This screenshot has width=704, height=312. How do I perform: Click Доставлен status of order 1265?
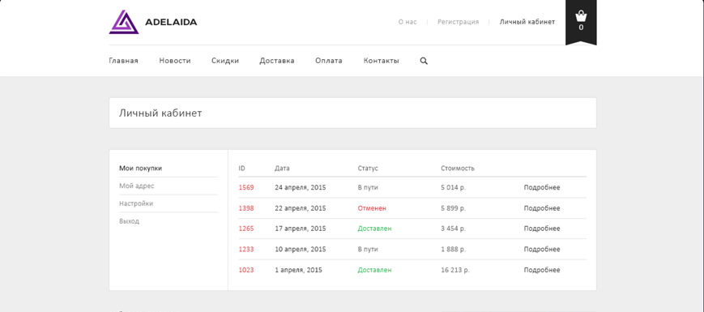374,229
